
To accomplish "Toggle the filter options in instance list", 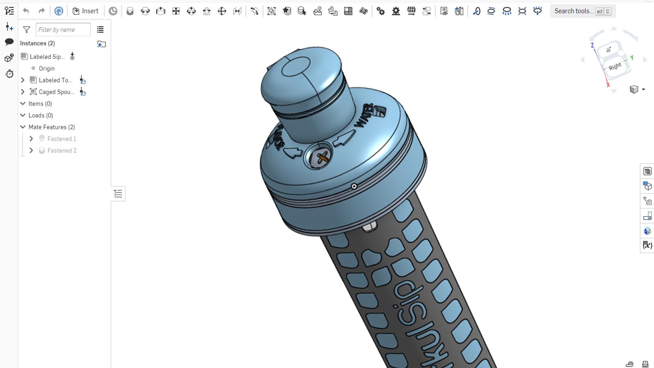I will (x=26, y=29).
